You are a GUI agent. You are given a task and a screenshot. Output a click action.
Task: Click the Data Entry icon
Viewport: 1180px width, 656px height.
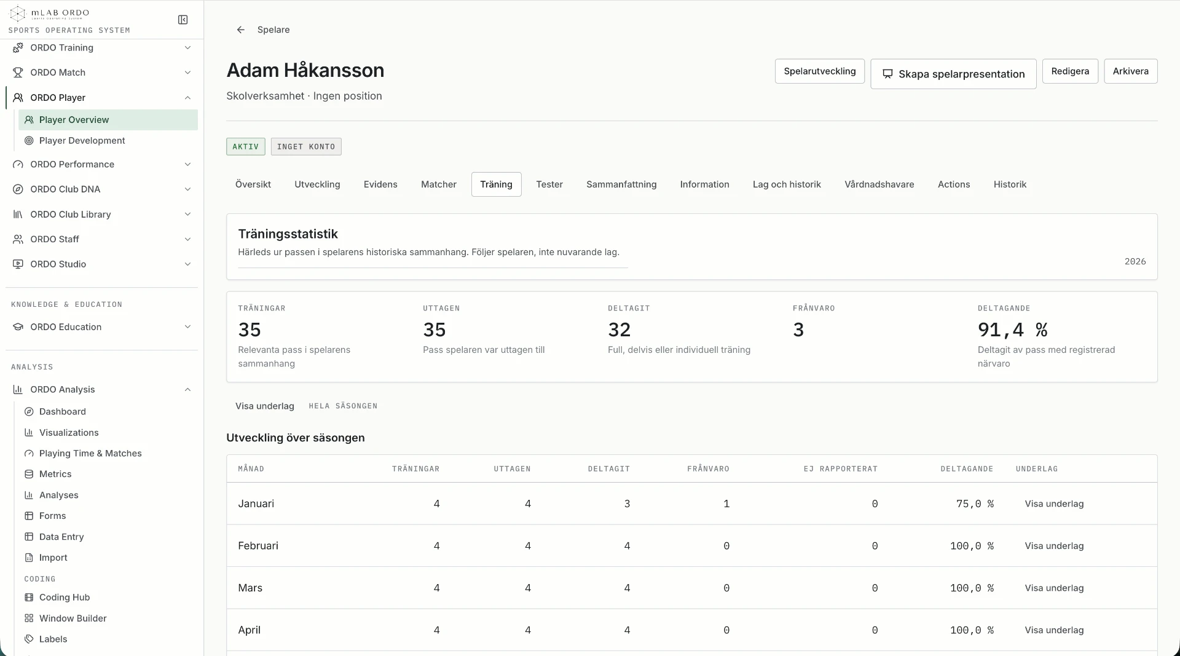click(29, 537)
